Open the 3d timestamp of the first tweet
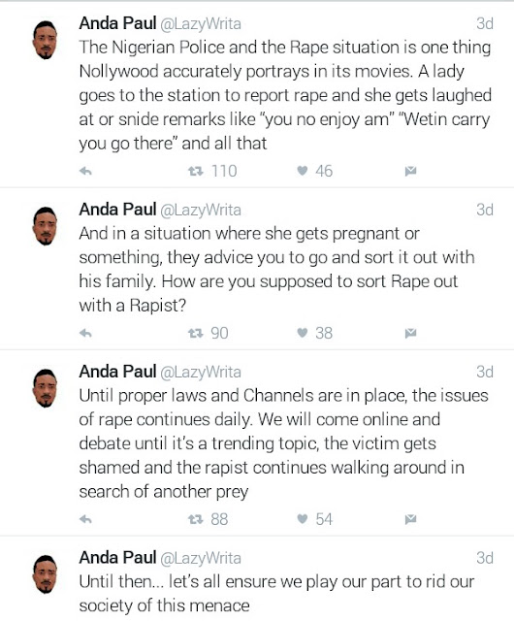 tap(485, 23)
